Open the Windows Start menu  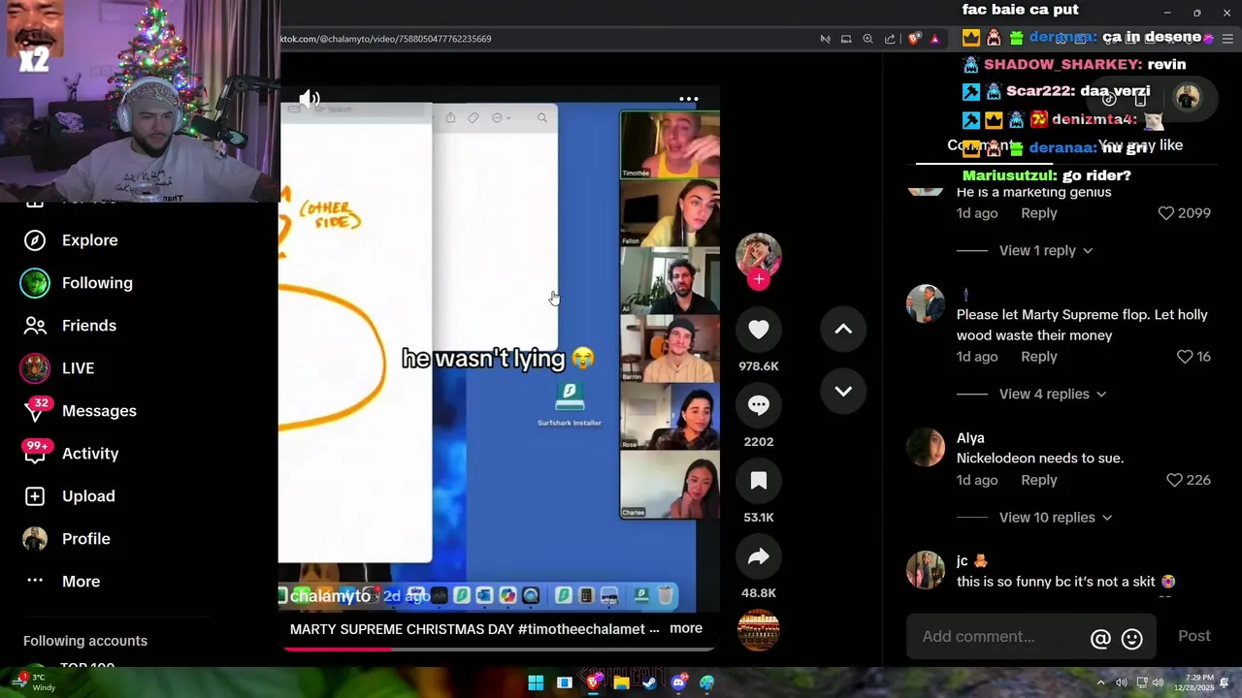[x=536, y=682]
